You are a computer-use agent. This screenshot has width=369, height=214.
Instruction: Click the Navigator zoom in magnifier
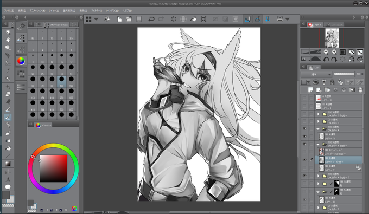click(334, 52)
